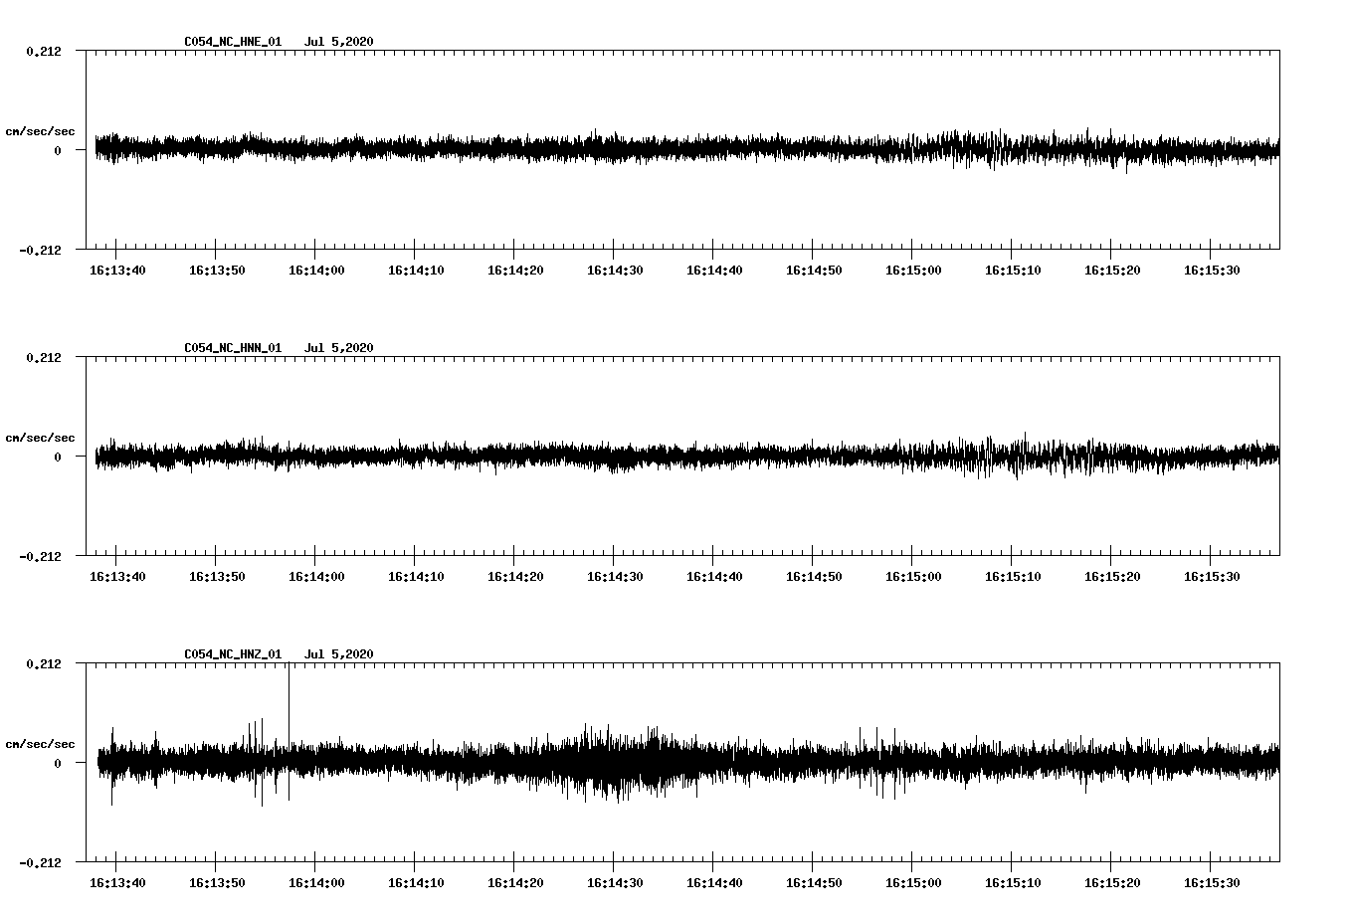Choose 16:15:30 time label under HNZ plot
The image size is (1351, 919).
[x=1212, y=883]
